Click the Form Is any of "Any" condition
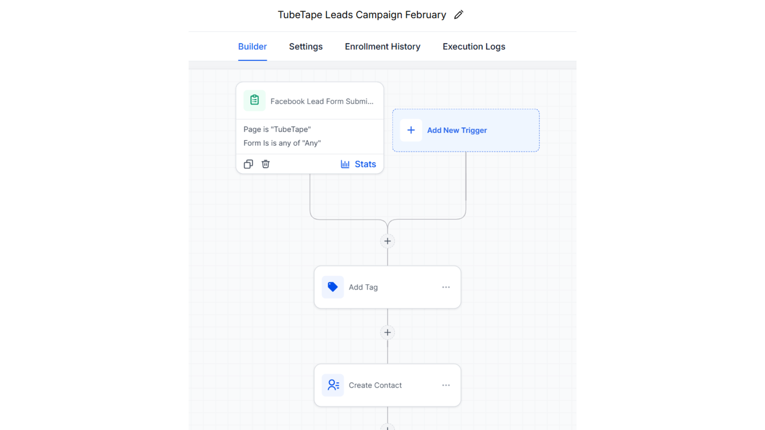 [x=282, y=143]
